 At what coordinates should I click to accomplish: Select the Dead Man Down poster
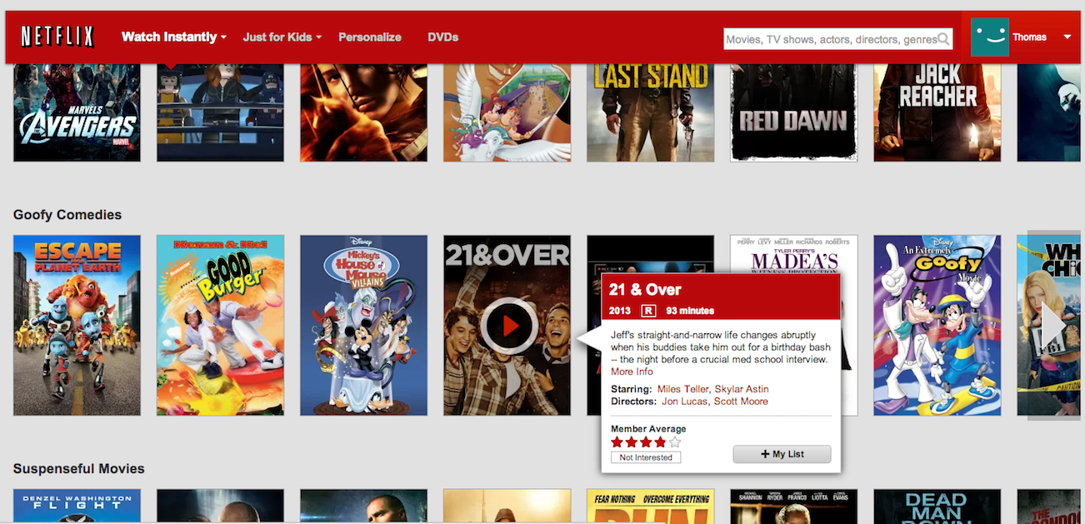click(x=937, y=507)
